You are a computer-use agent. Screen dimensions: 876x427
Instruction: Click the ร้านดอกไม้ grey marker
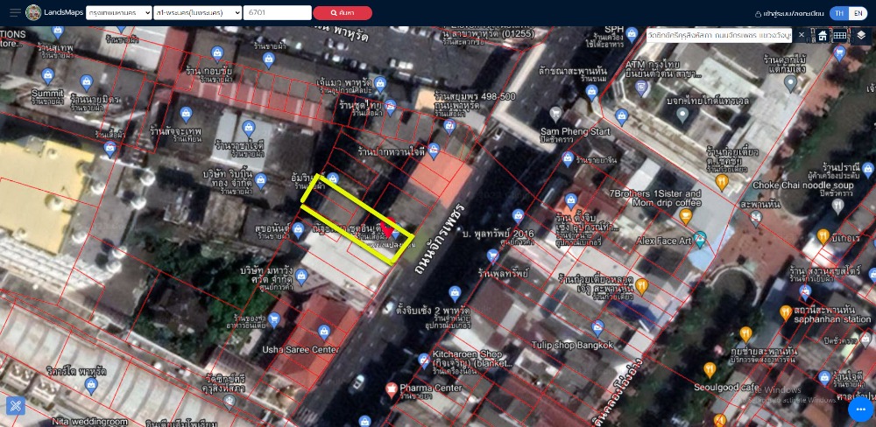coord(790,84)
